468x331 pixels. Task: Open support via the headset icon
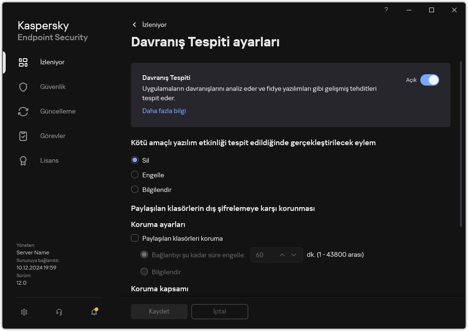coord(59,312)
